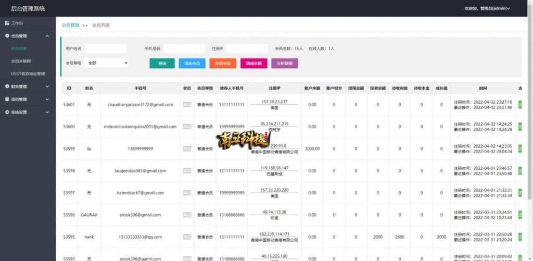Focus the 注册IP input field
Viewport: 533px width, 261px height.
tap(247, 48)
